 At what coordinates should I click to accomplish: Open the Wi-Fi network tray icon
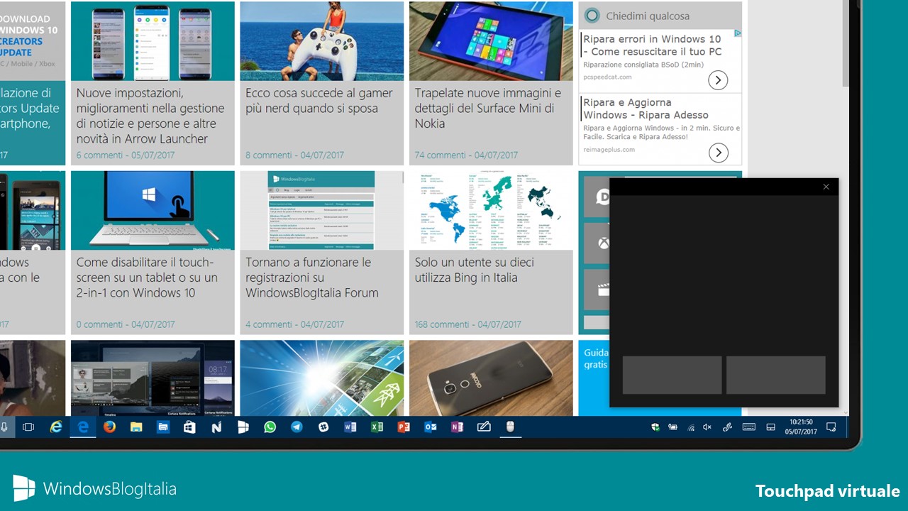point(690,427)
